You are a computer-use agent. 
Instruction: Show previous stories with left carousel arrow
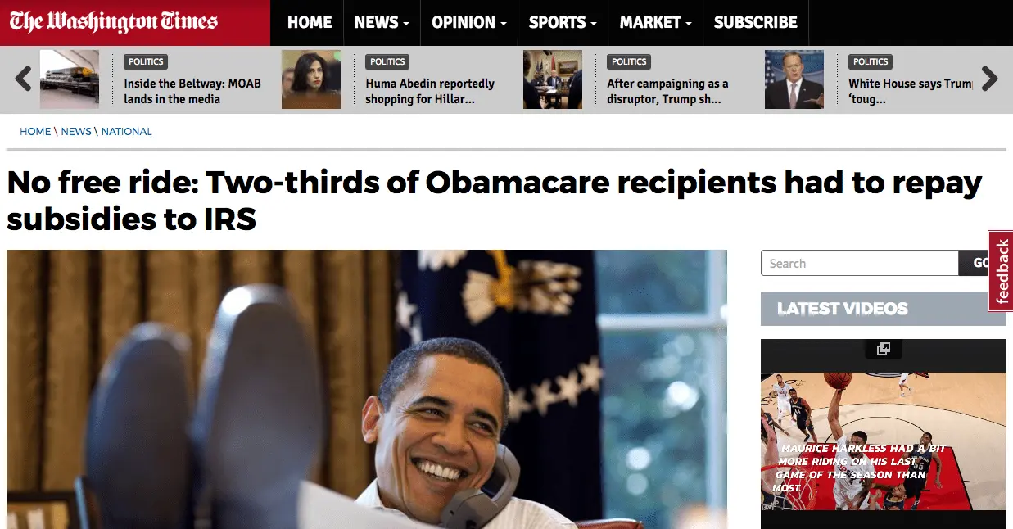24,79
